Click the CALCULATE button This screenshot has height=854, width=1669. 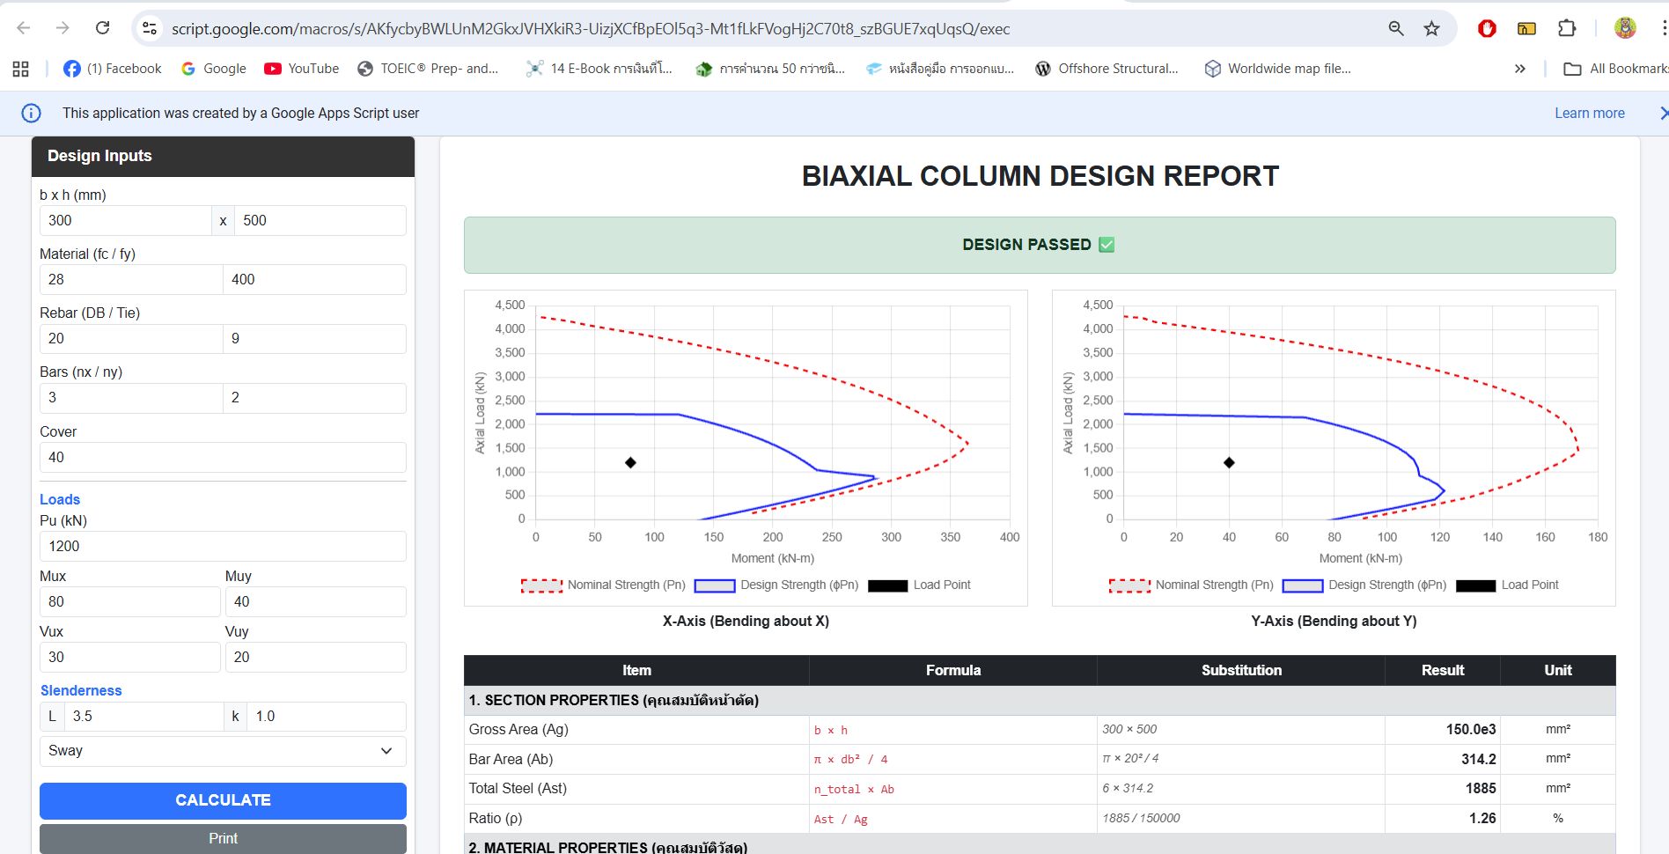223,800
